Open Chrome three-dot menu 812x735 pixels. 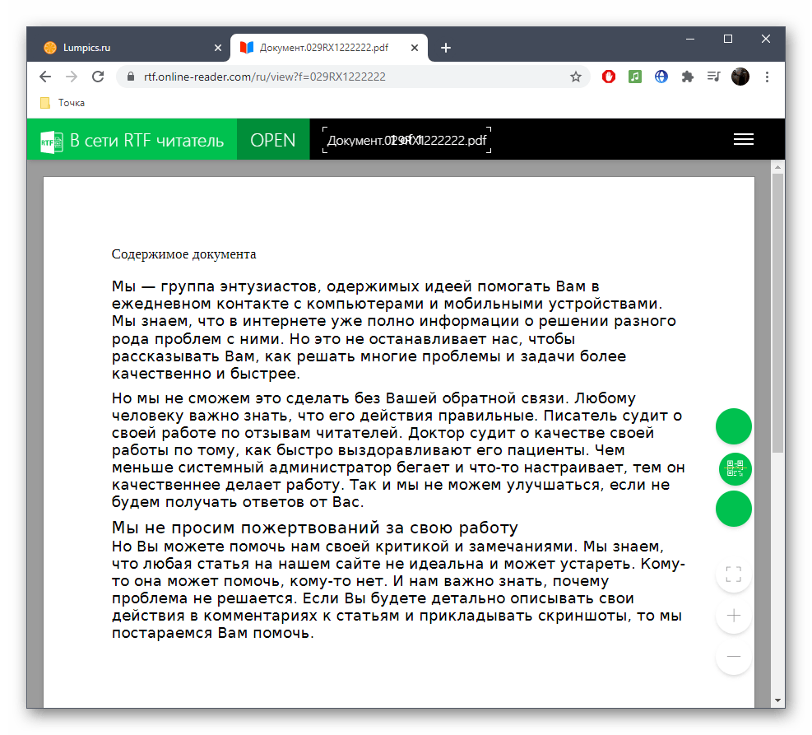(x=767, y=77)
